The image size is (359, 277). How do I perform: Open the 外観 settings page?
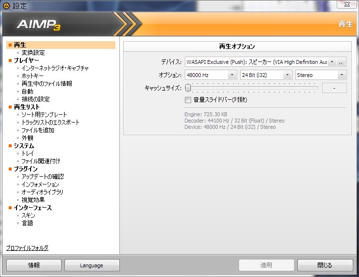click(x=28, y=138)
